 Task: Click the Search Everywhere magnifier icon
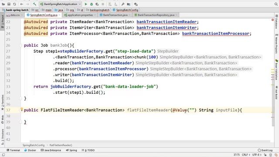[276, 4]
